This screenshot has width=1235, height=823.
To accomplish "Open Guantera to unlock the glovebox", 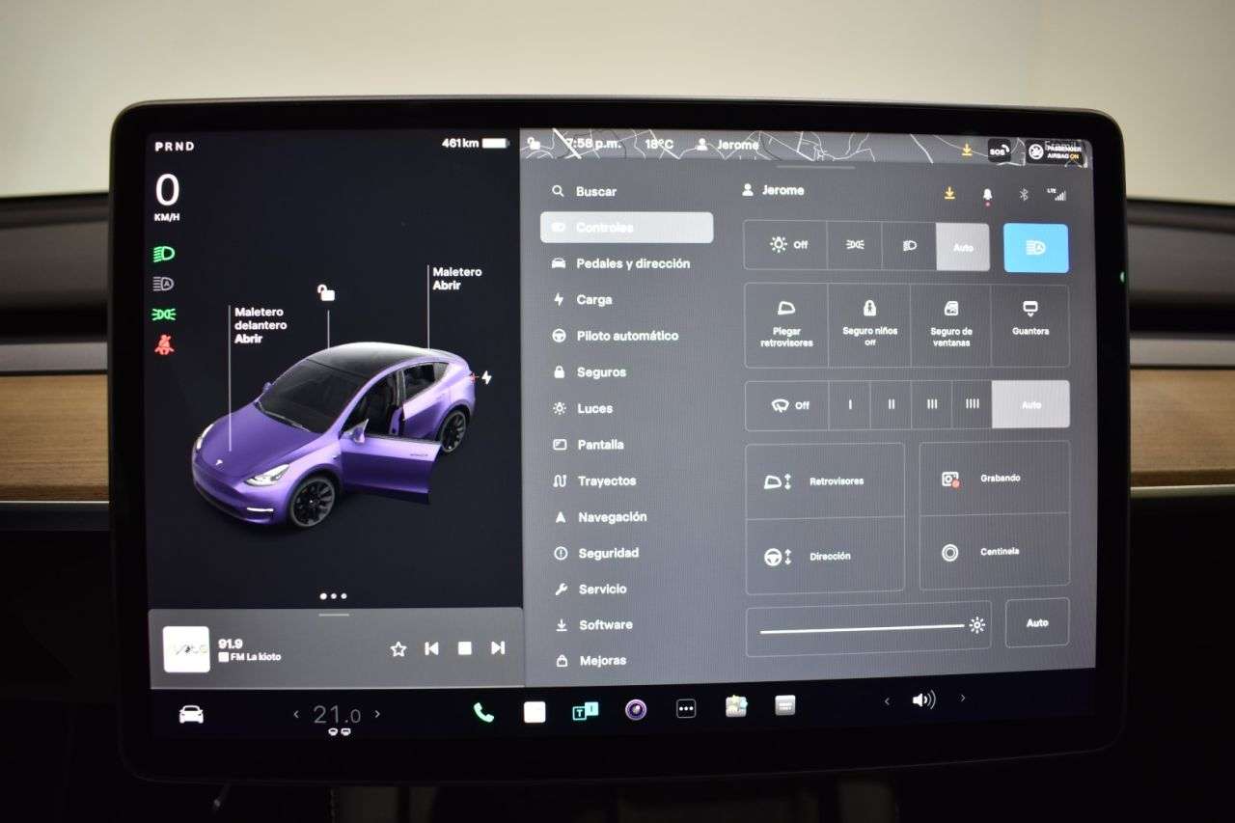I will coord(1030,320).
